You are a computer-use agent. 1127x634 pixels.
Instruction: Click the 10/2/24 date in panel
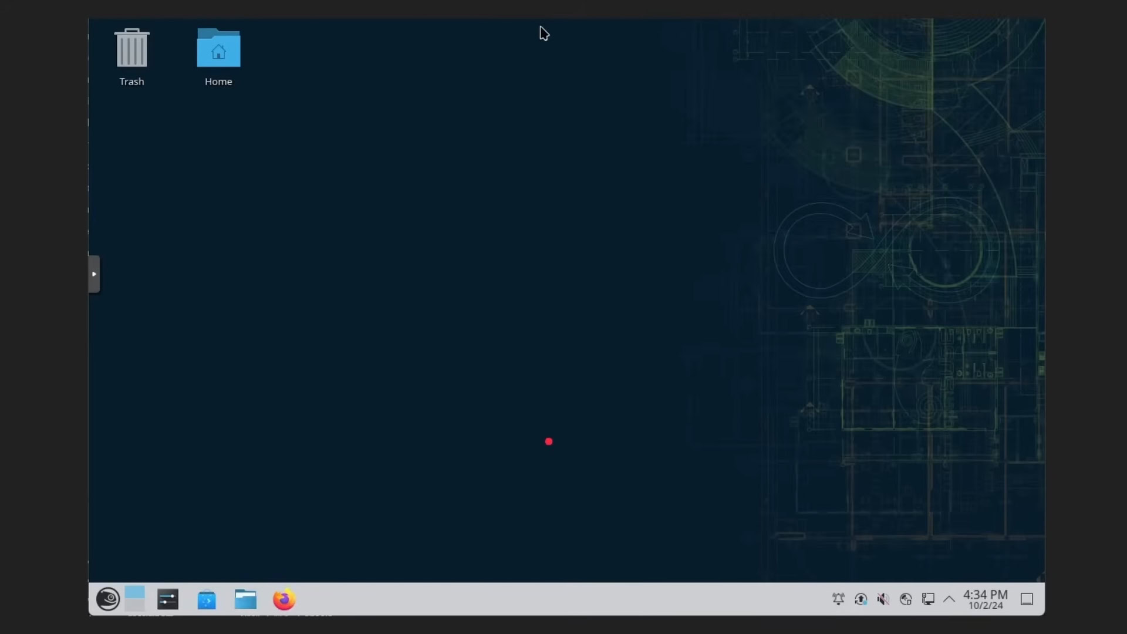985,606
